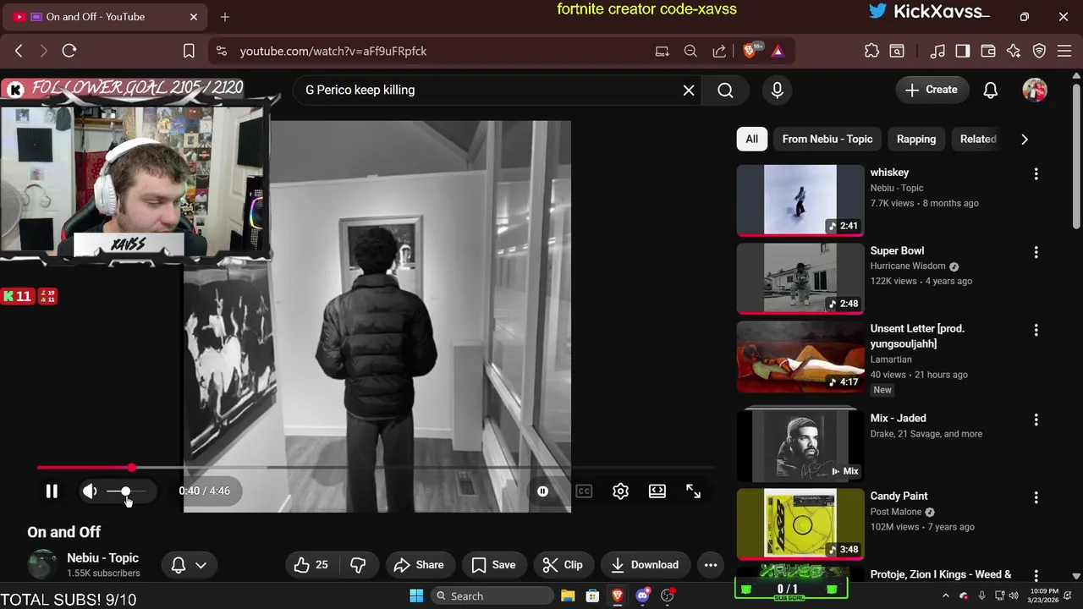Click the Create button
The image size is (1083, 609).
932,90
